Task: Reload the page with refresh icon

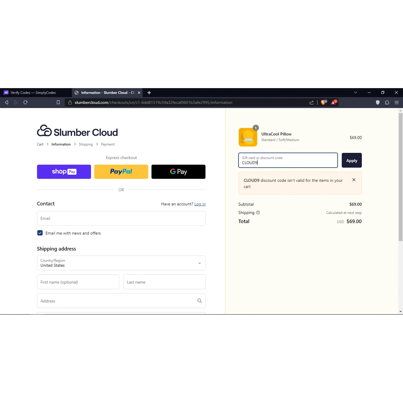Action: [26, 102]
